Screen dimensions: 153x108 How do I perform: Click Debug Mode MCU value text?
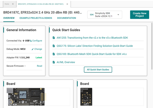click(x=23, y=49)
